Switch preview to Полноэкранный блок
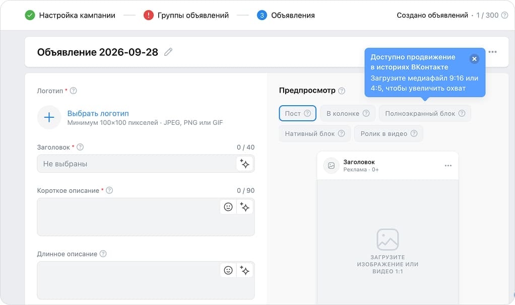Screen dimensions: 515x305 425,113
